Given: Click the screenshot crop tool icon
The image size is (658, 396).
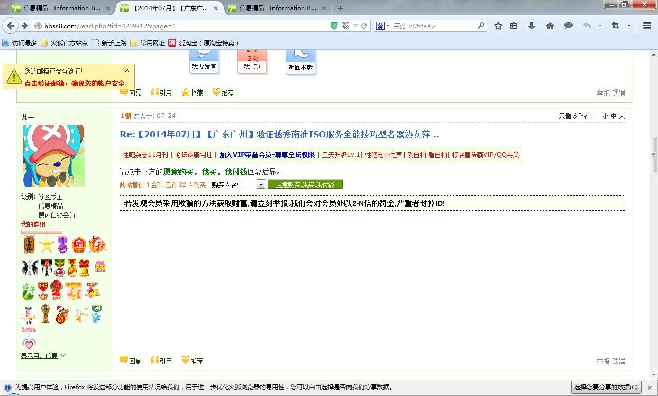Looking at the screenshot, I should point(615,26).
